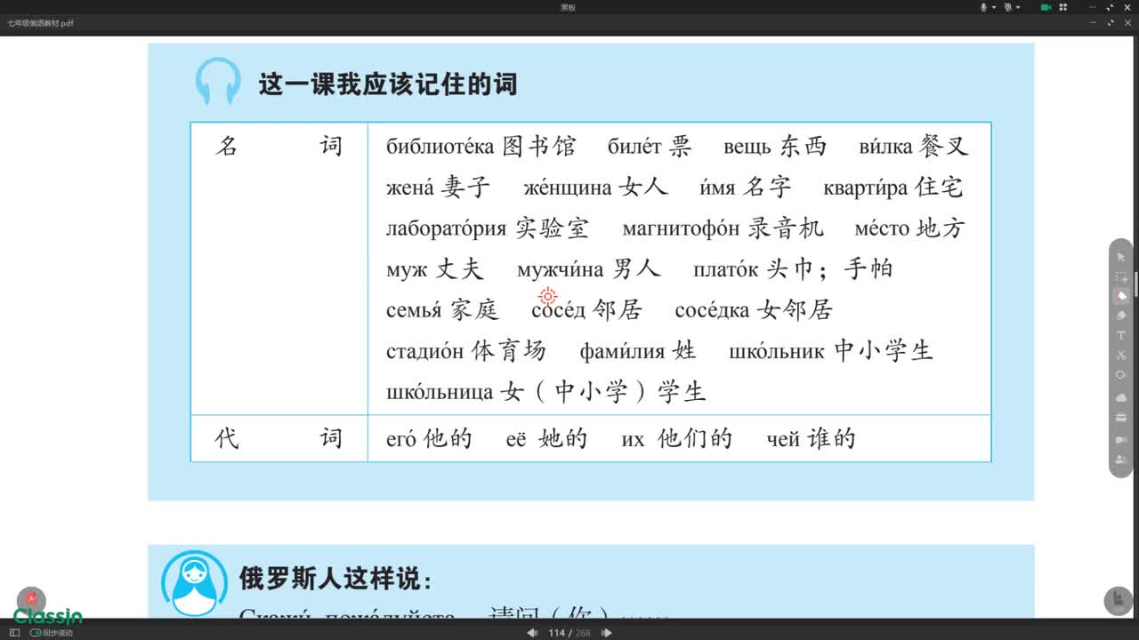Viewport: 1139px width, 640px height.
Task: Select the pointer tool in the side toolbar
Action: coord(1121,257)
